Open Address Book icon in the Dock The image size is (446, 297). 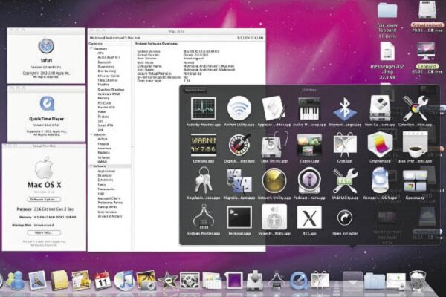pyautogui.click(x=59, y=281)
